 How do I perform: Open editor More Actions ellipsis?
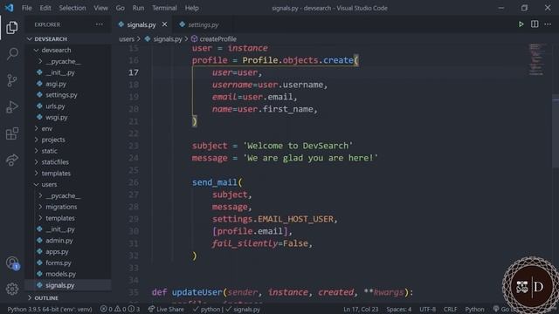(548, 24)
